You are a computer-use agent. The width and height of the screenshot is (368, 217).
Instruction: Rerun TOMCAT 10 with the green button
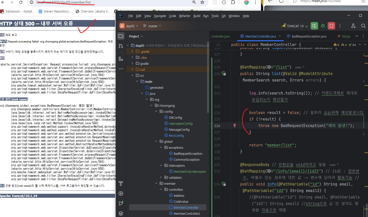point(314,26)
